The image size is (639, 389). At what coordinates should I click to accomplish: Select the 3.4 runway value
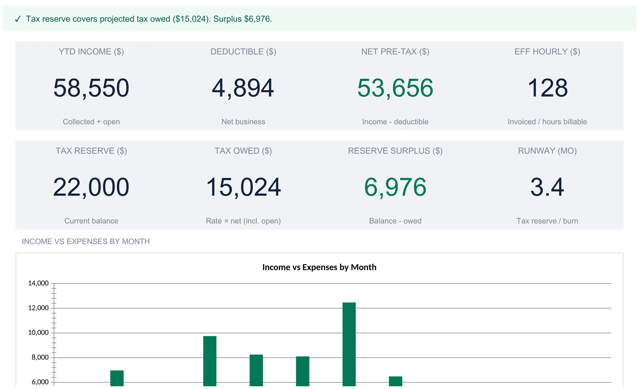pyautogui.click(x=547, y=187)
